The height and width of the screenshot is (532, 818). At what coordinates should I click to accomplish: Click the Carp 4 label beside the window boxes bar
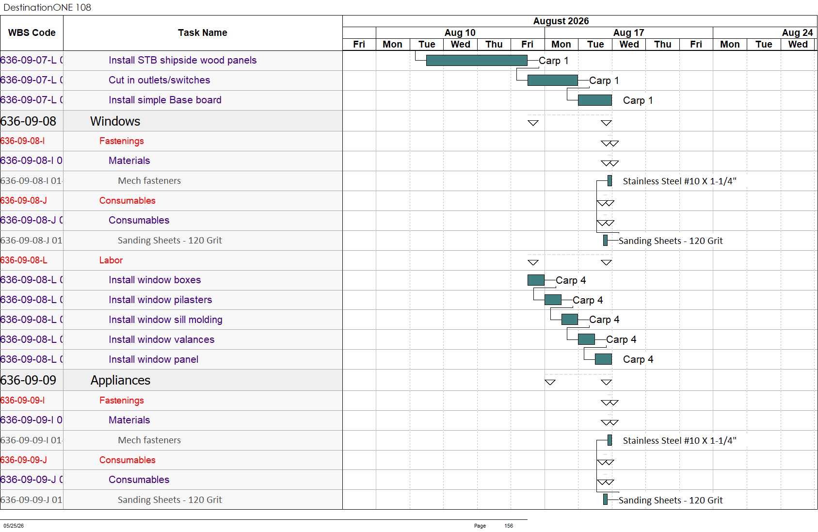(571, 280)
